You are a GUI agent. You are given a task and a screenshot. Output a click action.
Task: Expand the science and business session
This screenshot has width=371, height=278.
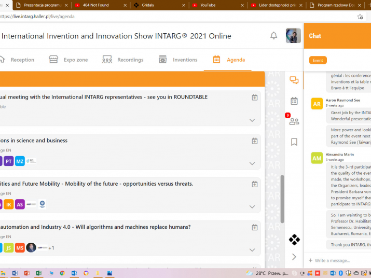(x=252, y=163)
